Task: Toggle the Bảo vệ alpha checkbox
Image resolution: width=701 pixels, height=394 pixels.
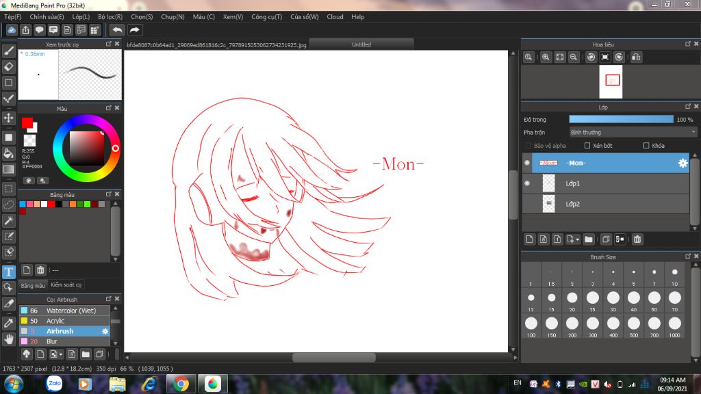Action: pos(528,146)
